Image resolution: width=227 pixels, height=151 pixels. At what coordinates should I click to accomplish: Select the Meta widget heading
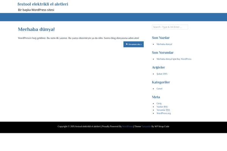pyautogui.click(x=156, y=97)
